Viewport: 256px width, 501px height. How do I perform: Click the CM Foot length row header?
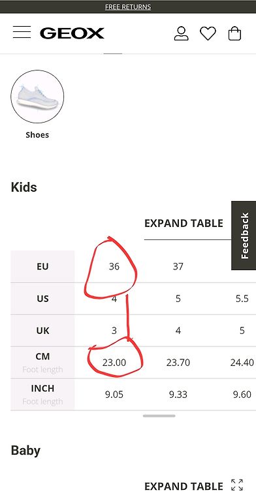(x=42, y=363)
